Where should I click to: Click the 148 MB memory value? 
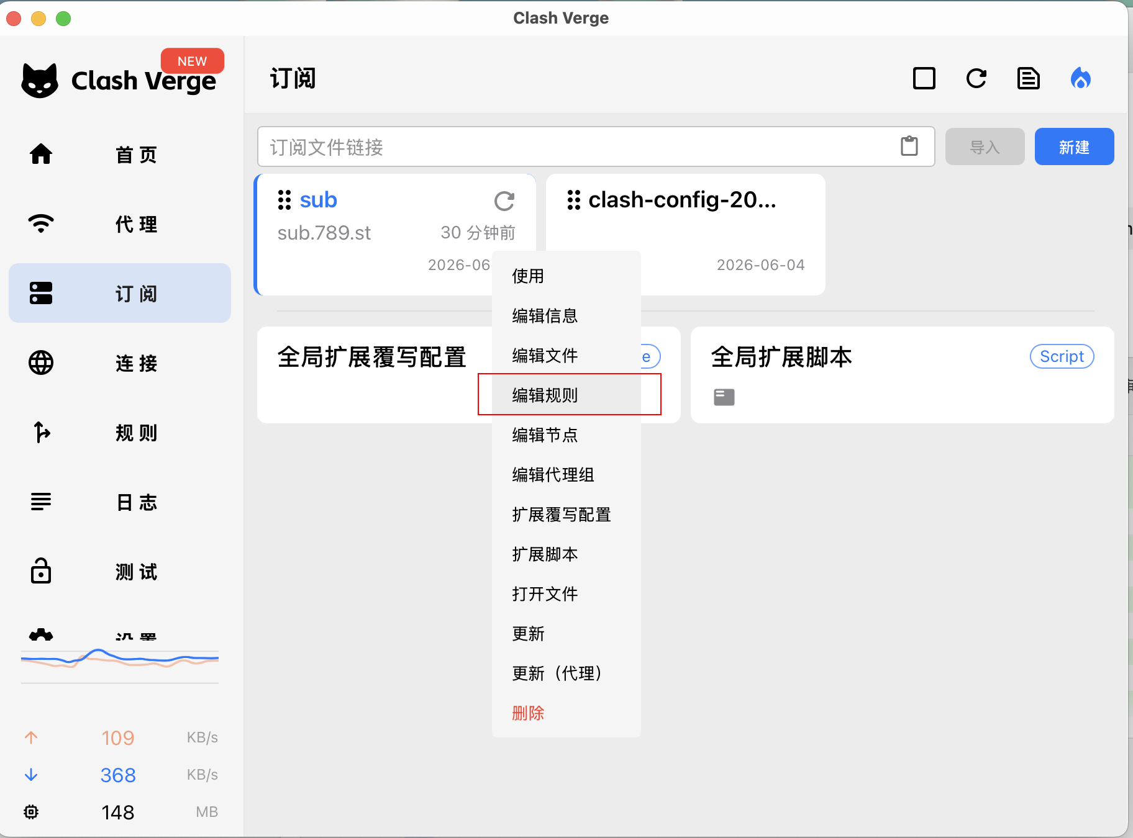coord(118,812)
